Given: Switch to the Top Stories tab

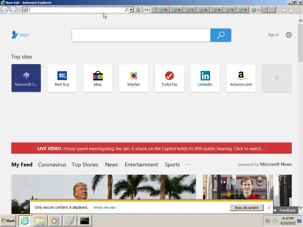Looking at the screenshot, I should 85,165.
